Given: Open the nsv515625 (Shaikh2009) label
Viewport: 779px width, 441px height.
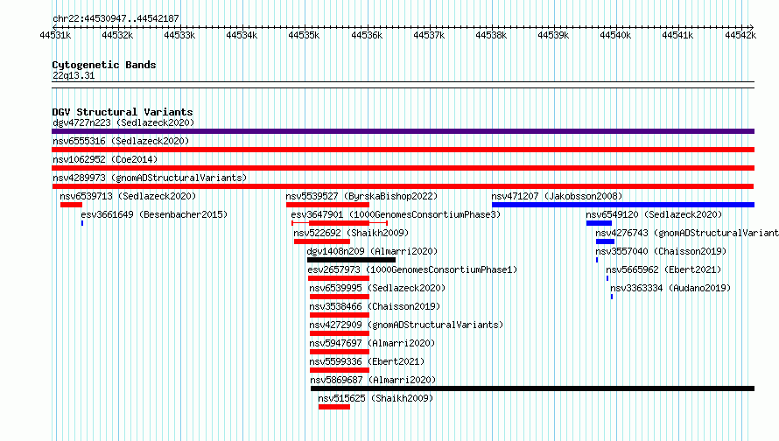Looking at the screenshot, I should point(375,398).
